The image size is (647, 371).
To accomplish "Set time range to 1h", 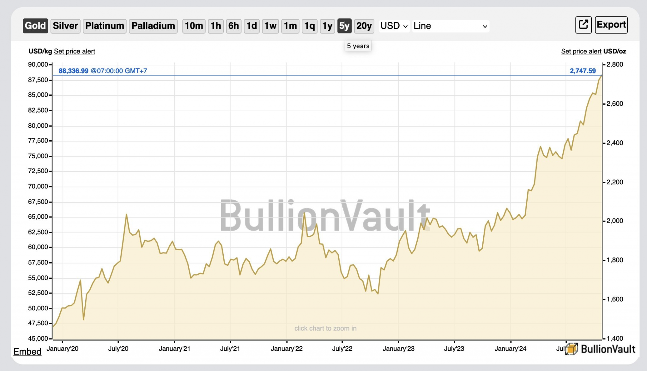I will click(216, 26).
